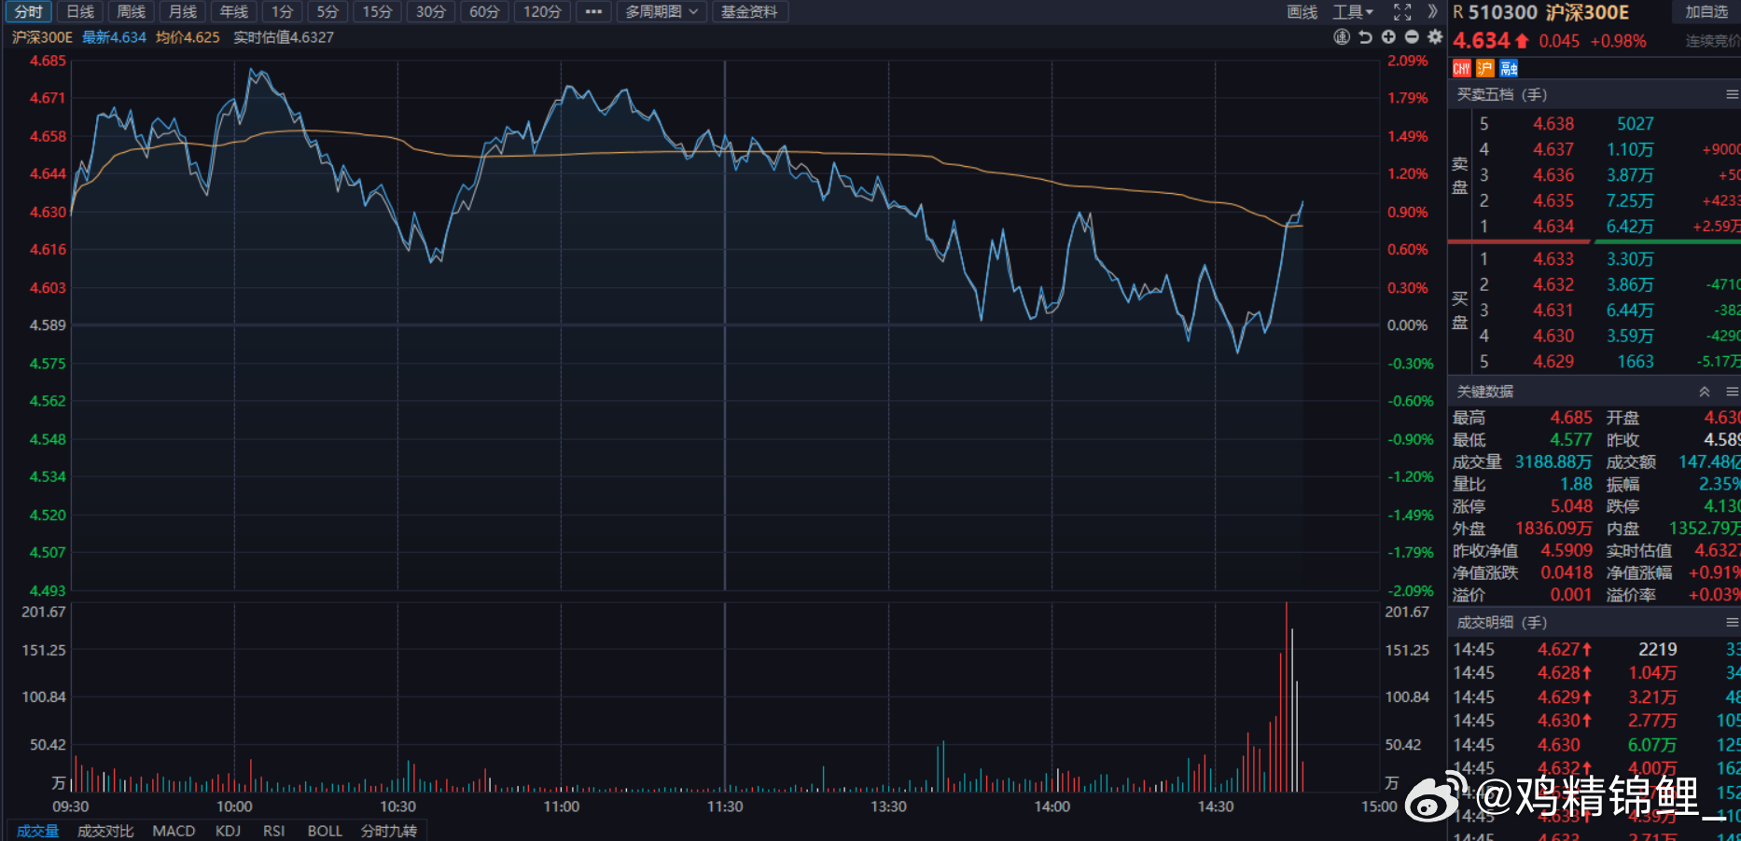Toggle the BOLL indicator
This screenshot has width=1741, height=841.
coord(325,831)
